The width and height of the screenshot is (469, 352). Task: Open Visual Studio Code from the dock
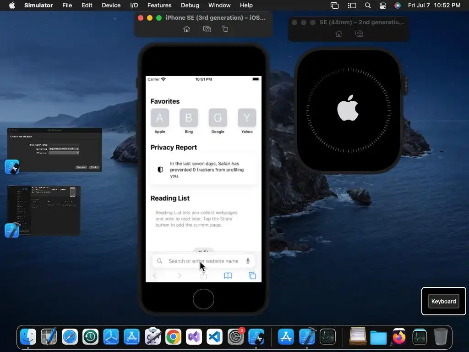214,337
